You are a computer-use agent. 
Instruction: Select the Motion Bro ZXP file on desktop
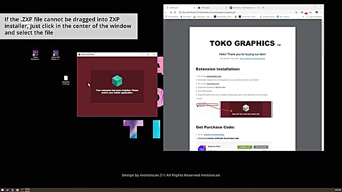pos(66,80)
